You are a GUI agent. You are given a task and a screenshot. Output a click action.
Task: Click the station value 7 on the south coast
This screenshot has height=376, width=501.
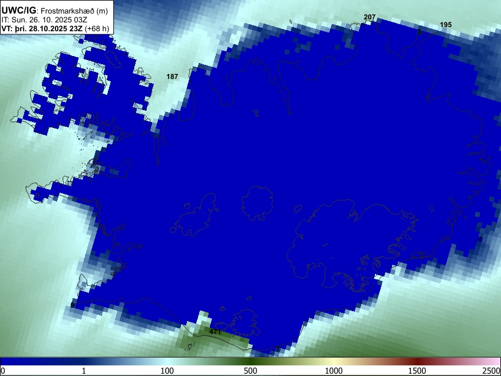[278, 349]
